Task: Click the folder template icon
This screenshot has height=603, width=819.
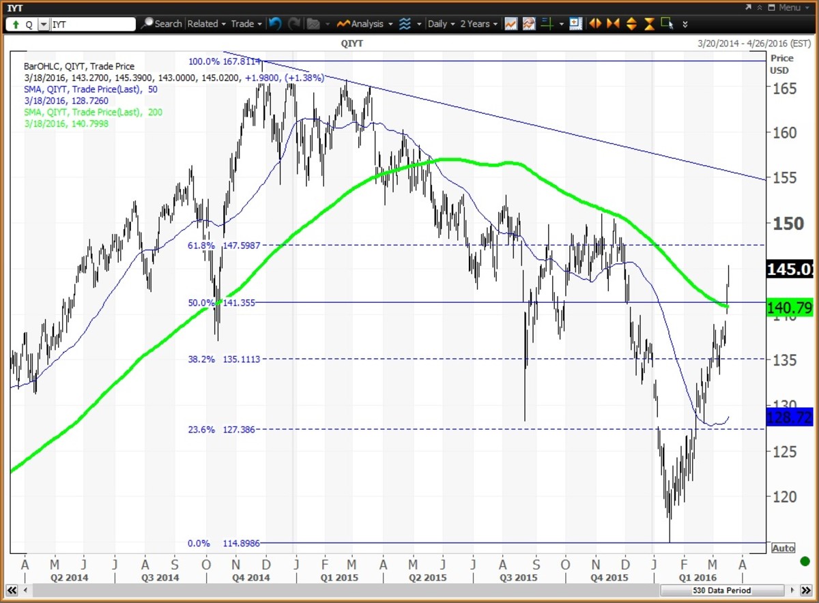Action: coord(314,24)
